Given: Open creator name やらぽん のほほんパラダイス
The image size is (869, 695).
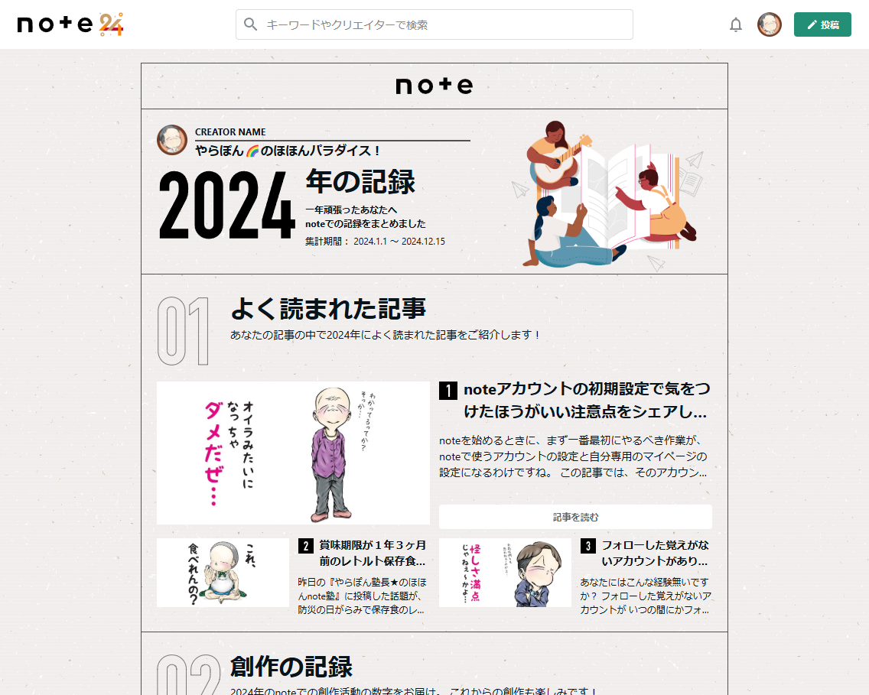Looking at the screenshot, I should click(x=288, y=151).
